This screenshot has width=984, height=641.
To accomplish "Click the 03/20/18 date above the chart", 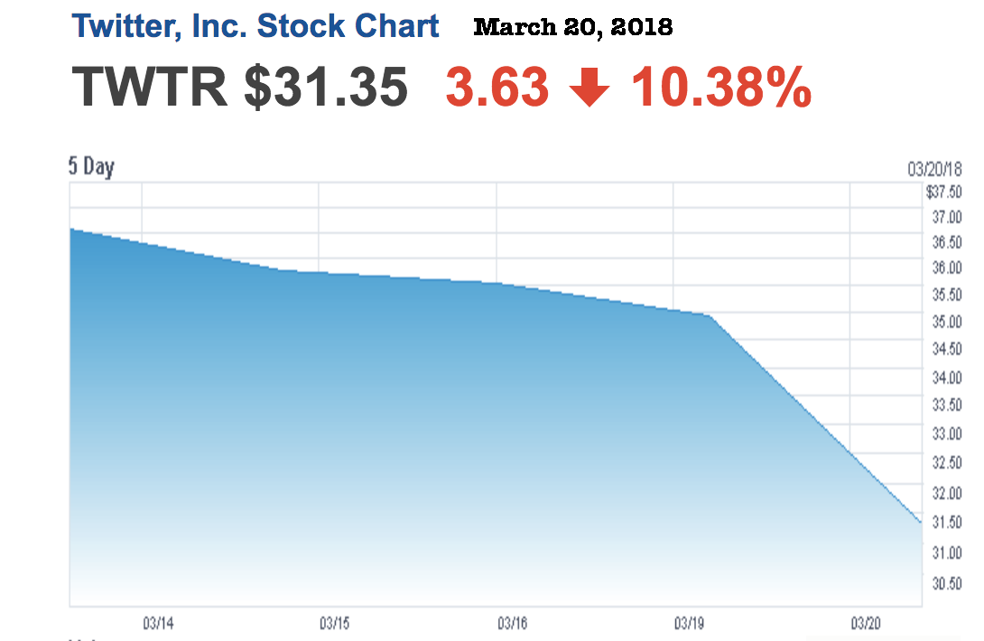I will pos(935,169).
